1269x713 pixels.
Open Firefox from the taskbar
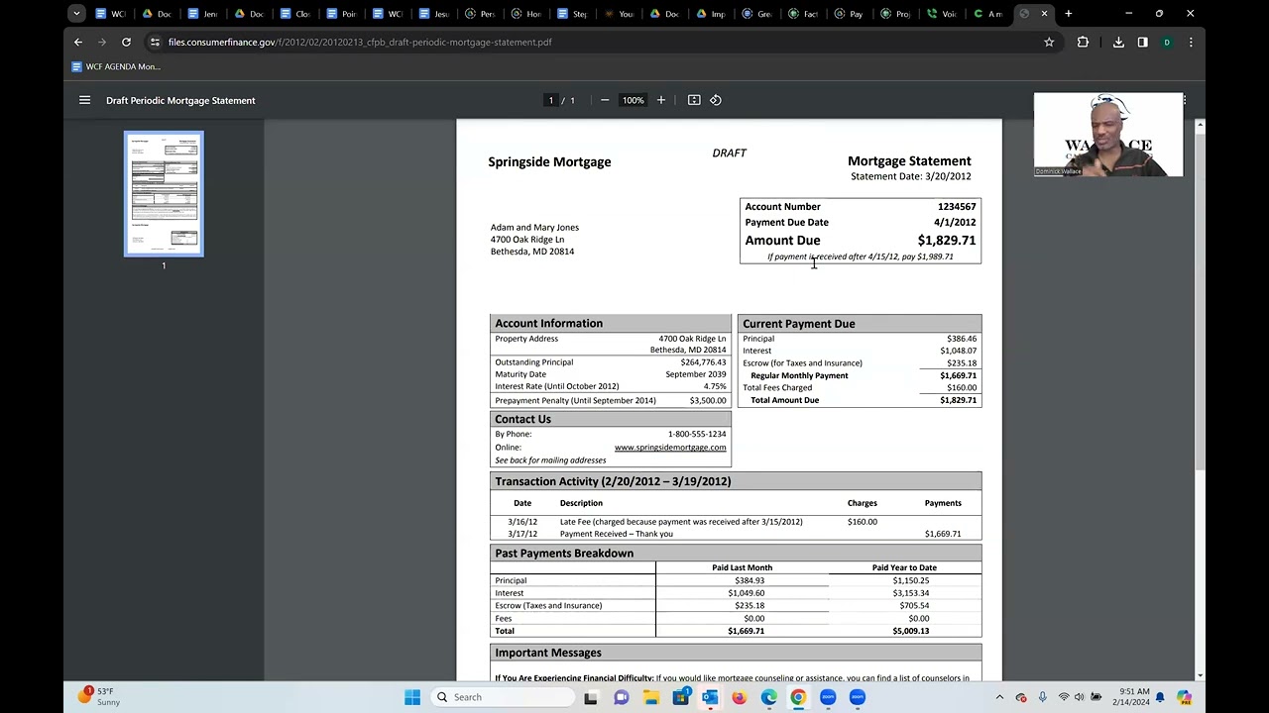pyautogui.click(x=740, y=697)
